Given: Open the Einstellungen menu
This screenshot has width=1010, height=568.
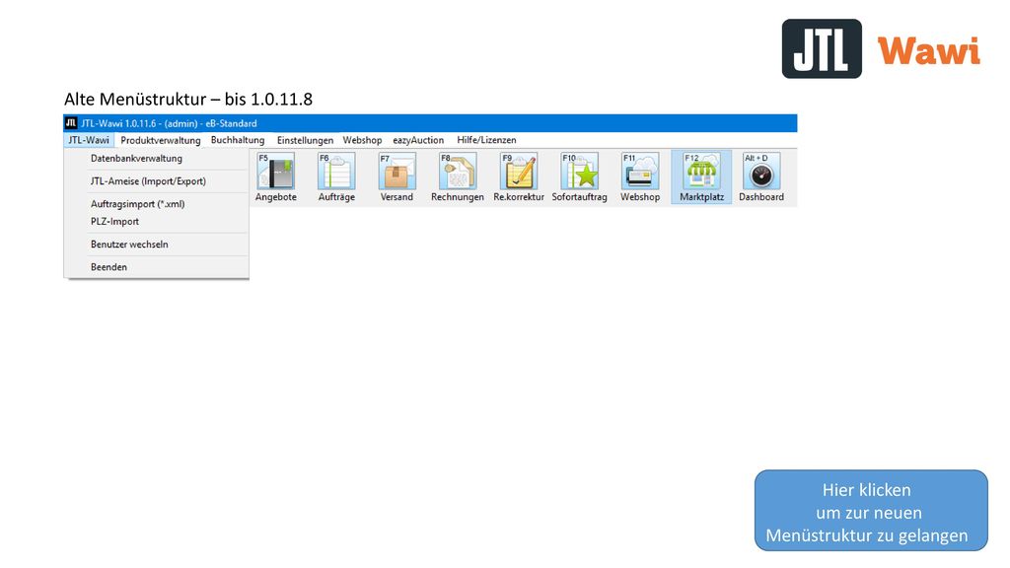Looking at the screenshot, I should (x=306, y=140).
